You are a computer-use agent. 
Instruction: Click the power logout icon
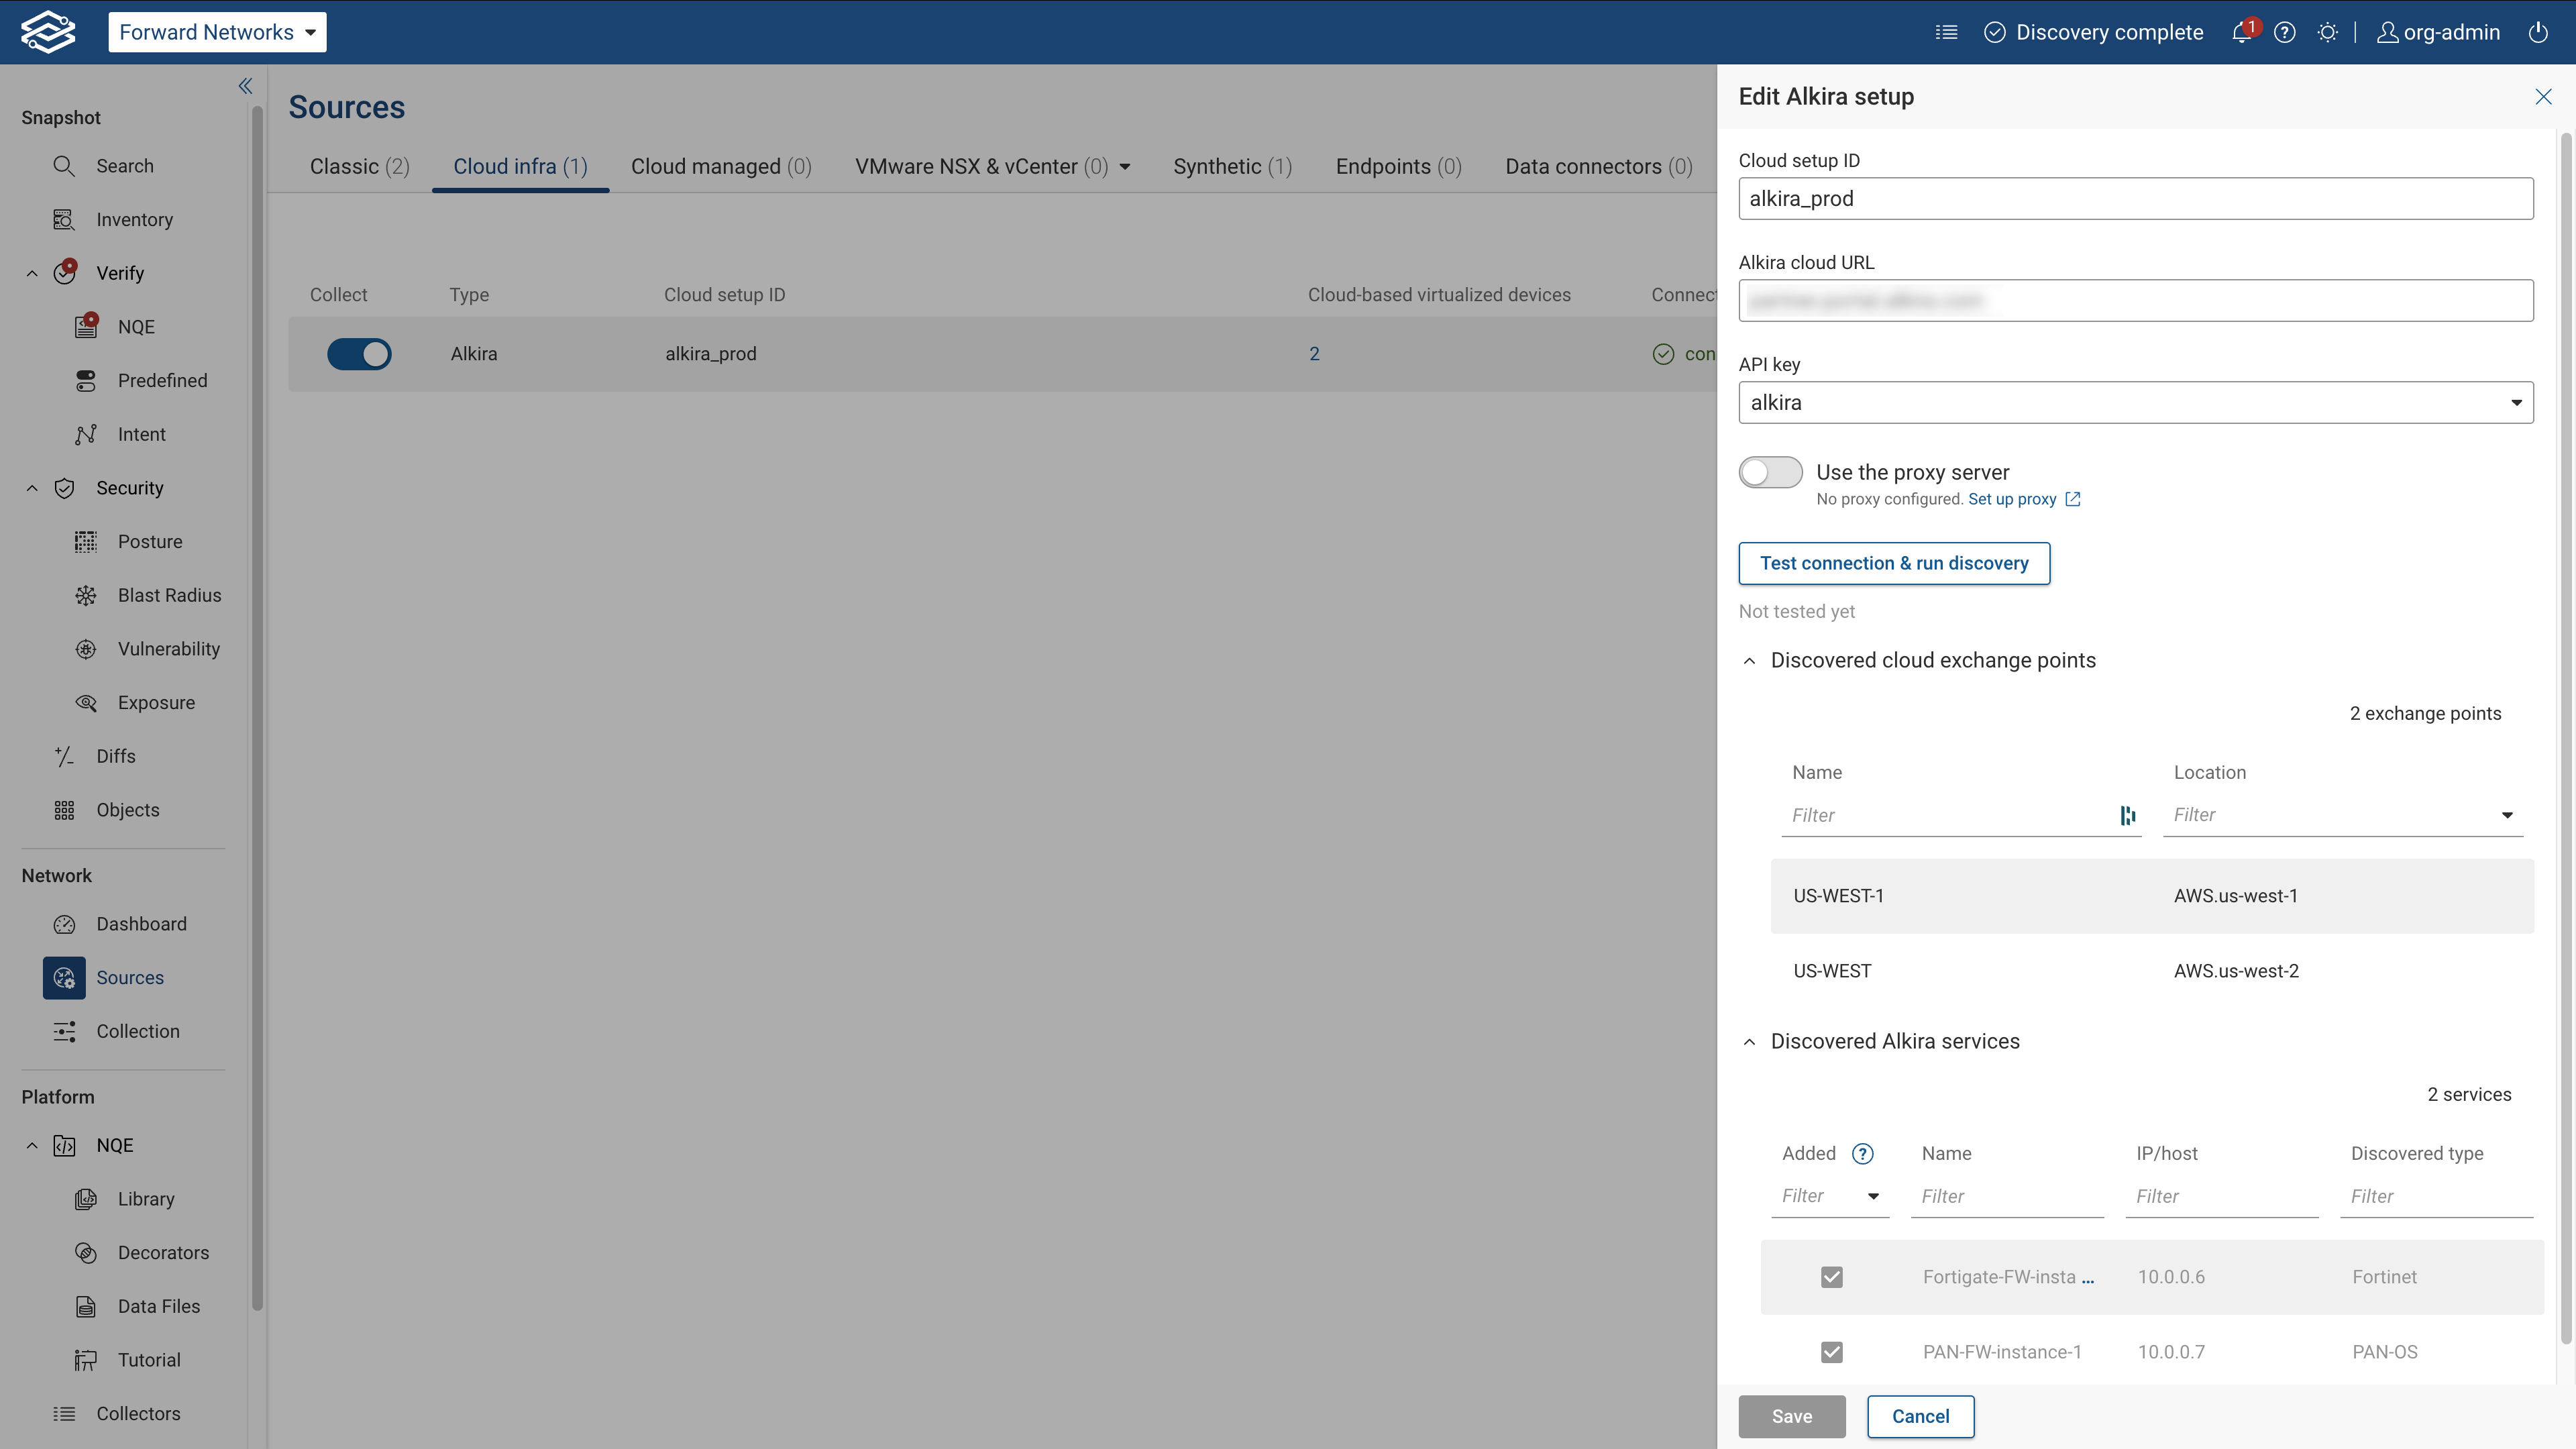(2538, 33)
